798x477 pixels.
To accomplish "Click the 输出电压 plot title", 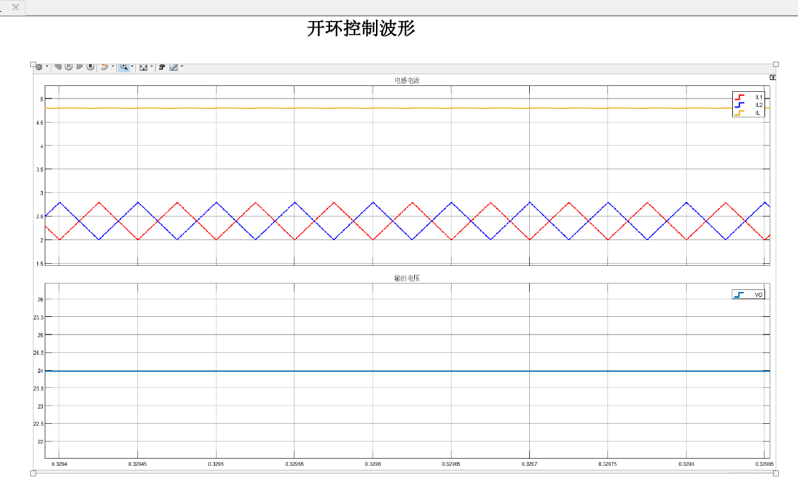I will 407,278.
